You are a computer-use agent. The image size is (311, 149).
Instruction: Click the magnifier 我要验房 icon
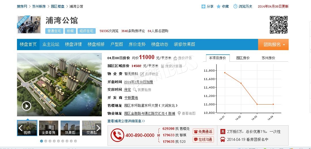point(135,90)
